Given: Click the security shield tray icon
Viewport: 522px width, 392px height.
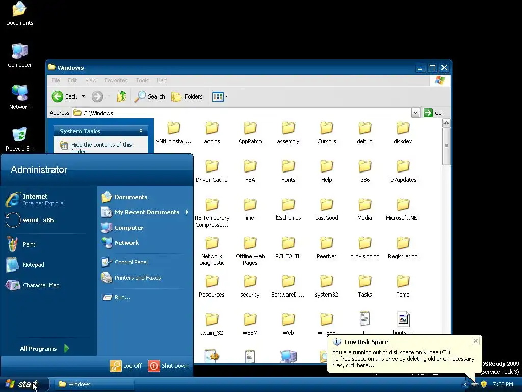Looking at the screenshot, I should point(484,385).
